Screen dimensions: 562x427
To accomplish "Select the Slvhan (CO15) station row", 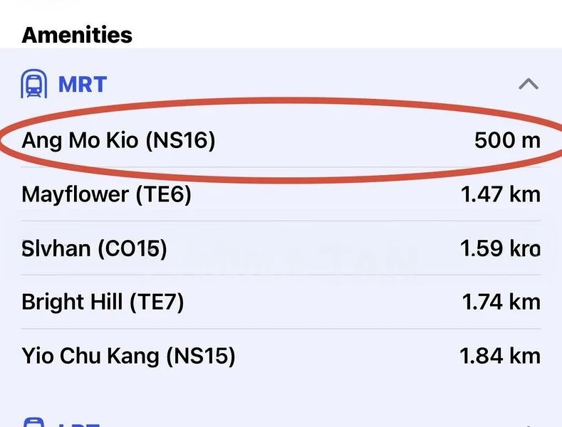I will tap(94, 248).
